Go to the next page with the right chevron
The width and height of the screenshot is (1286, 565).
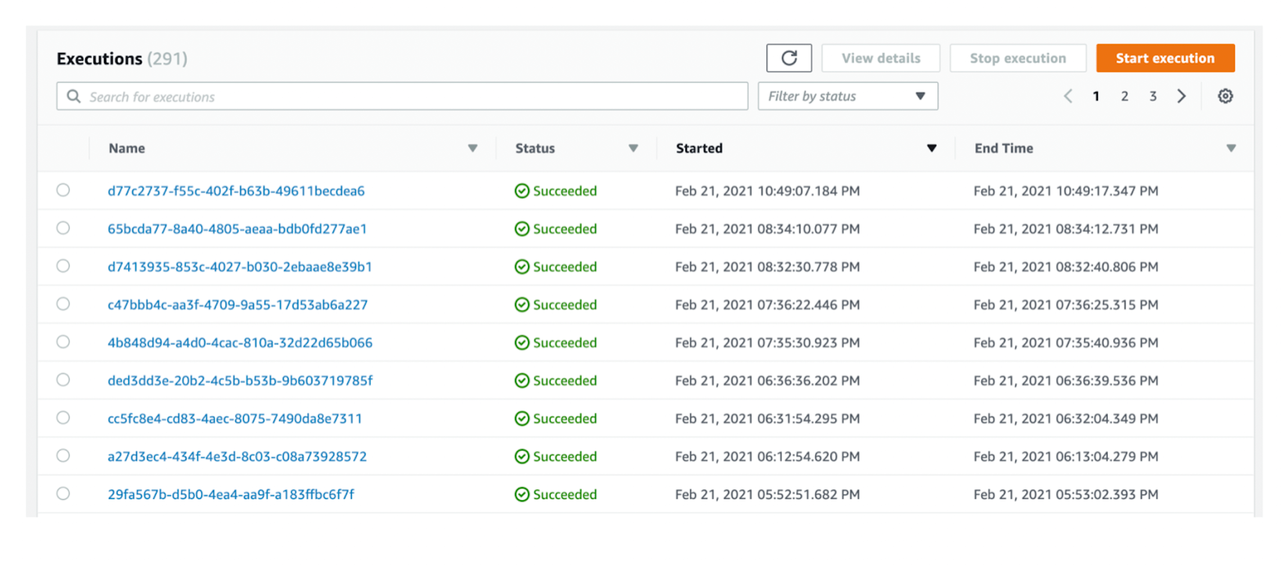tap(1181, 96)
